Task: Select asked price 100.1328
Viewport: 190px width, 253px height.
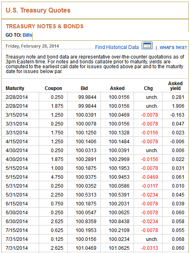Action: point(119,133)
